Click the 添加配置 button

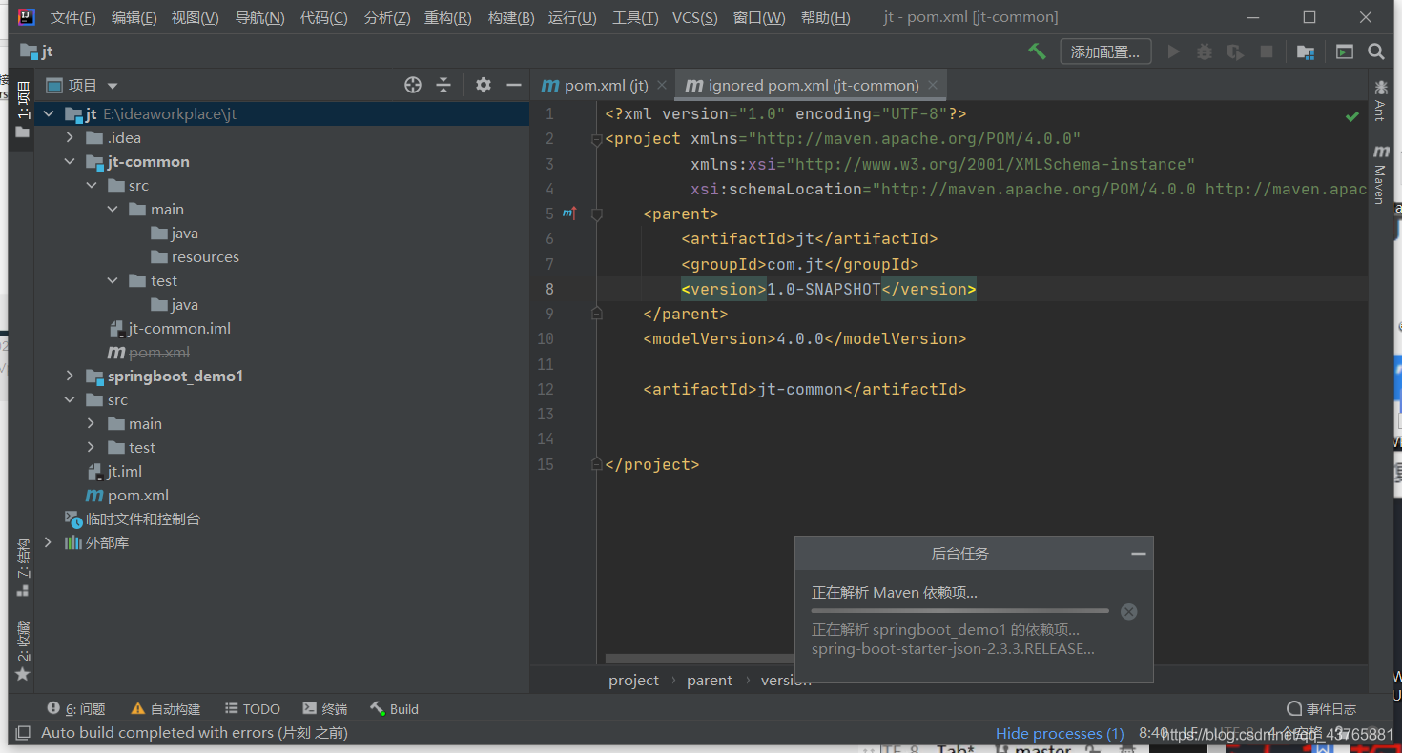point(1105,51)
